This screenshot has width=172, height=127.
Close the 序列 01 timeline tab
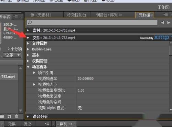74,124
